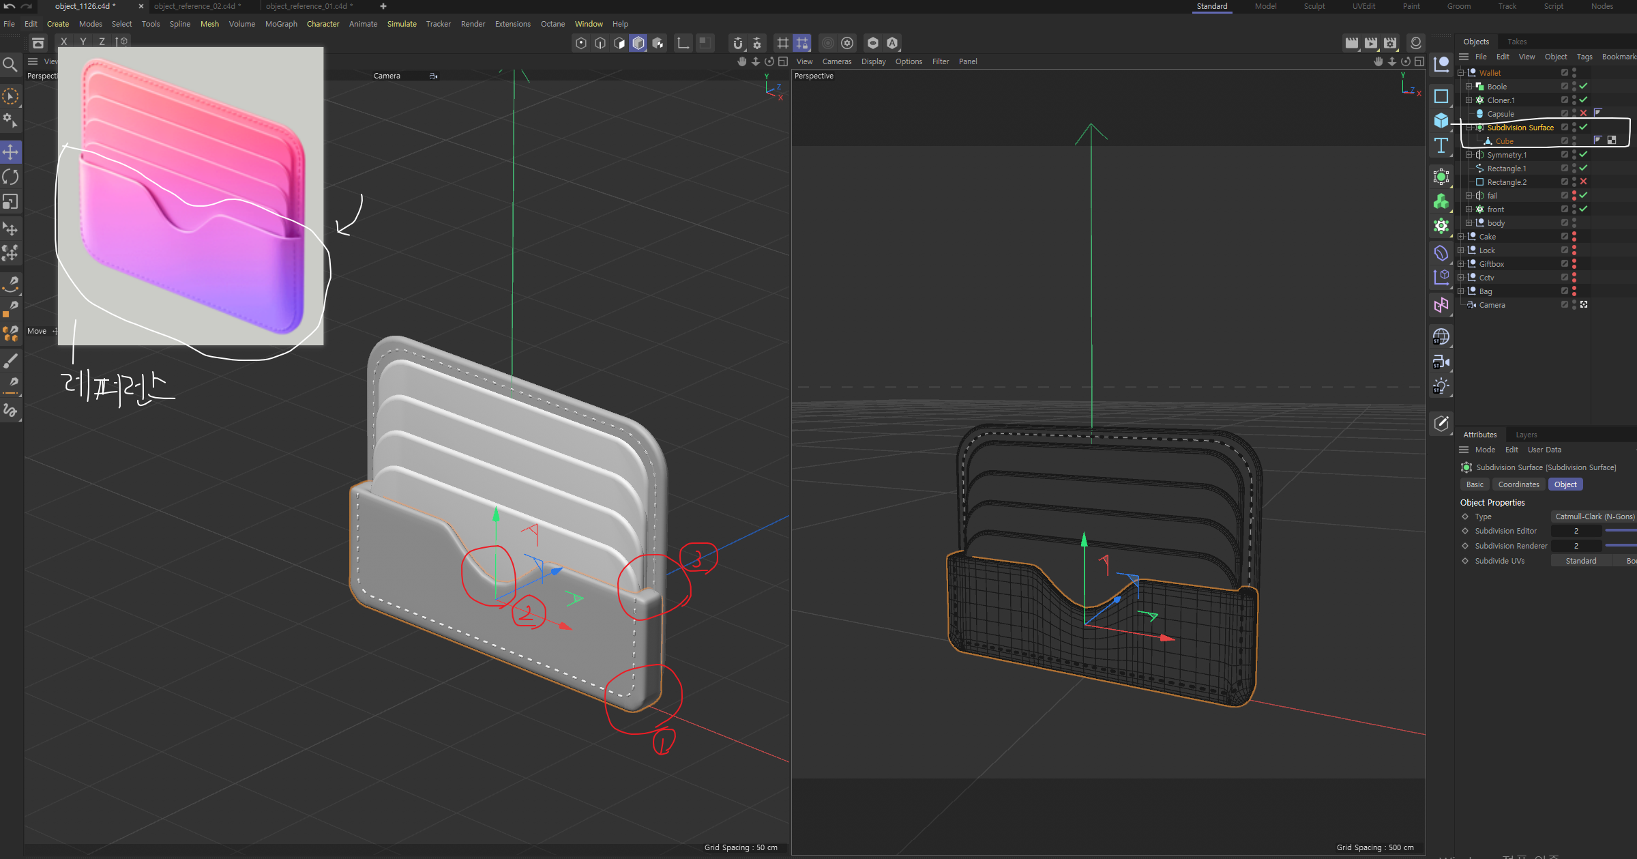This screenshot has height=859, width=1637.
Task: Toggle Z axis lock
Action: (x=102, y=42)
